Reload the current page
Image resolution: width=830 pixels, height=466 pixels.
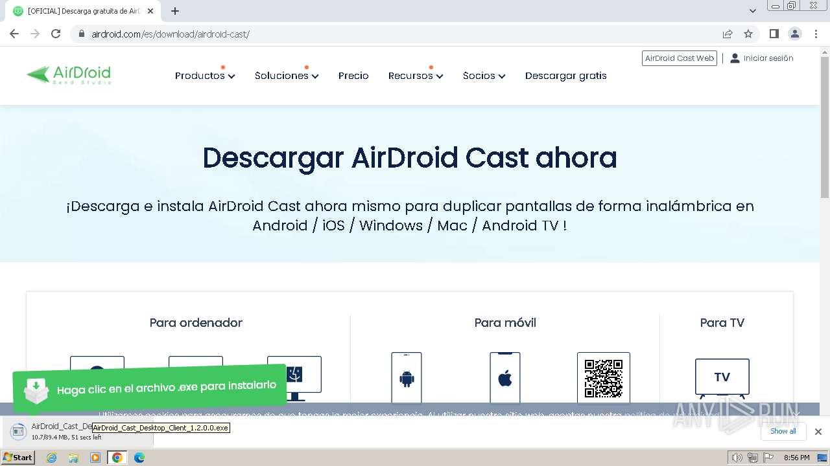tap(56, 34)
